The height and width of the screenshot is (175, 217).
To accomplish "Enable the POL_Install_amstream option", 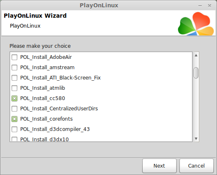I will (x=14, y=68).
